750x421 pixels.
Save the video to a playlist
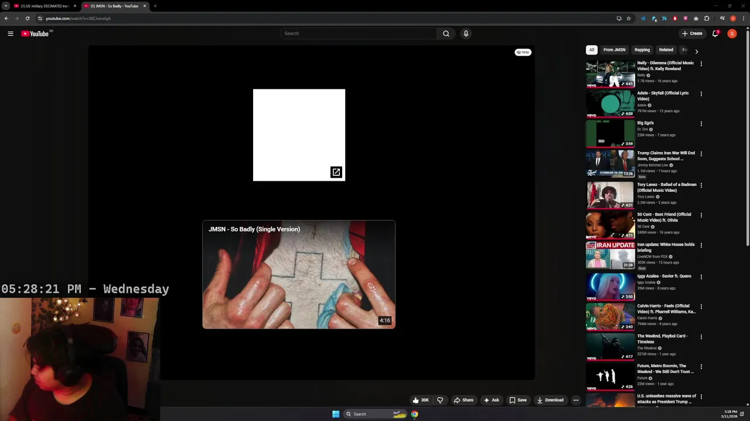(518, 400)
